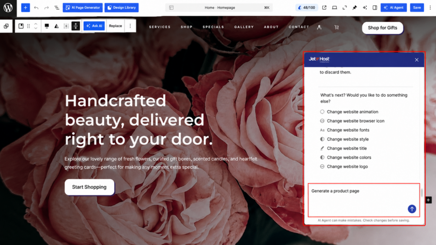The height and width of the screenshot is (245, 436).
Task: Grab the block drag handle
Action: click(29, 26)
